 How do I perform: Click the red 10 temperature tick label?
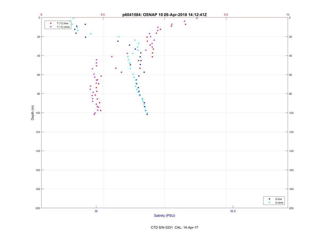(x=288, y=15)
